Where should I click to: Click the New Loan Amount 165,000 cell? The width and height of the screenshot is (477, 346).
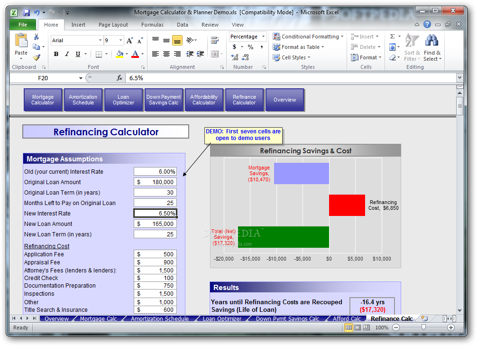[x=155, y=224]
